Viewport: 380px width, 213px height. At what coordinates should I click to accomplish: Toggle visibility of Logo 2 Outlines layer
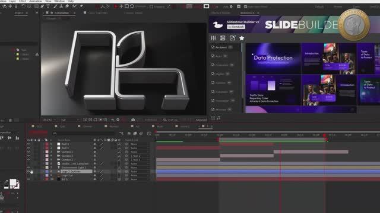28,172
